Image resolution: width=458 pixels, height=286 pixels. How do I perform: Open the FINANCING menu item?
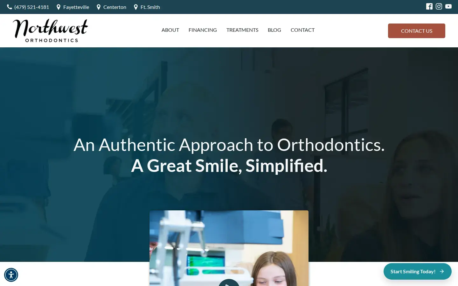pyautogui.click(x=203, y=30)
